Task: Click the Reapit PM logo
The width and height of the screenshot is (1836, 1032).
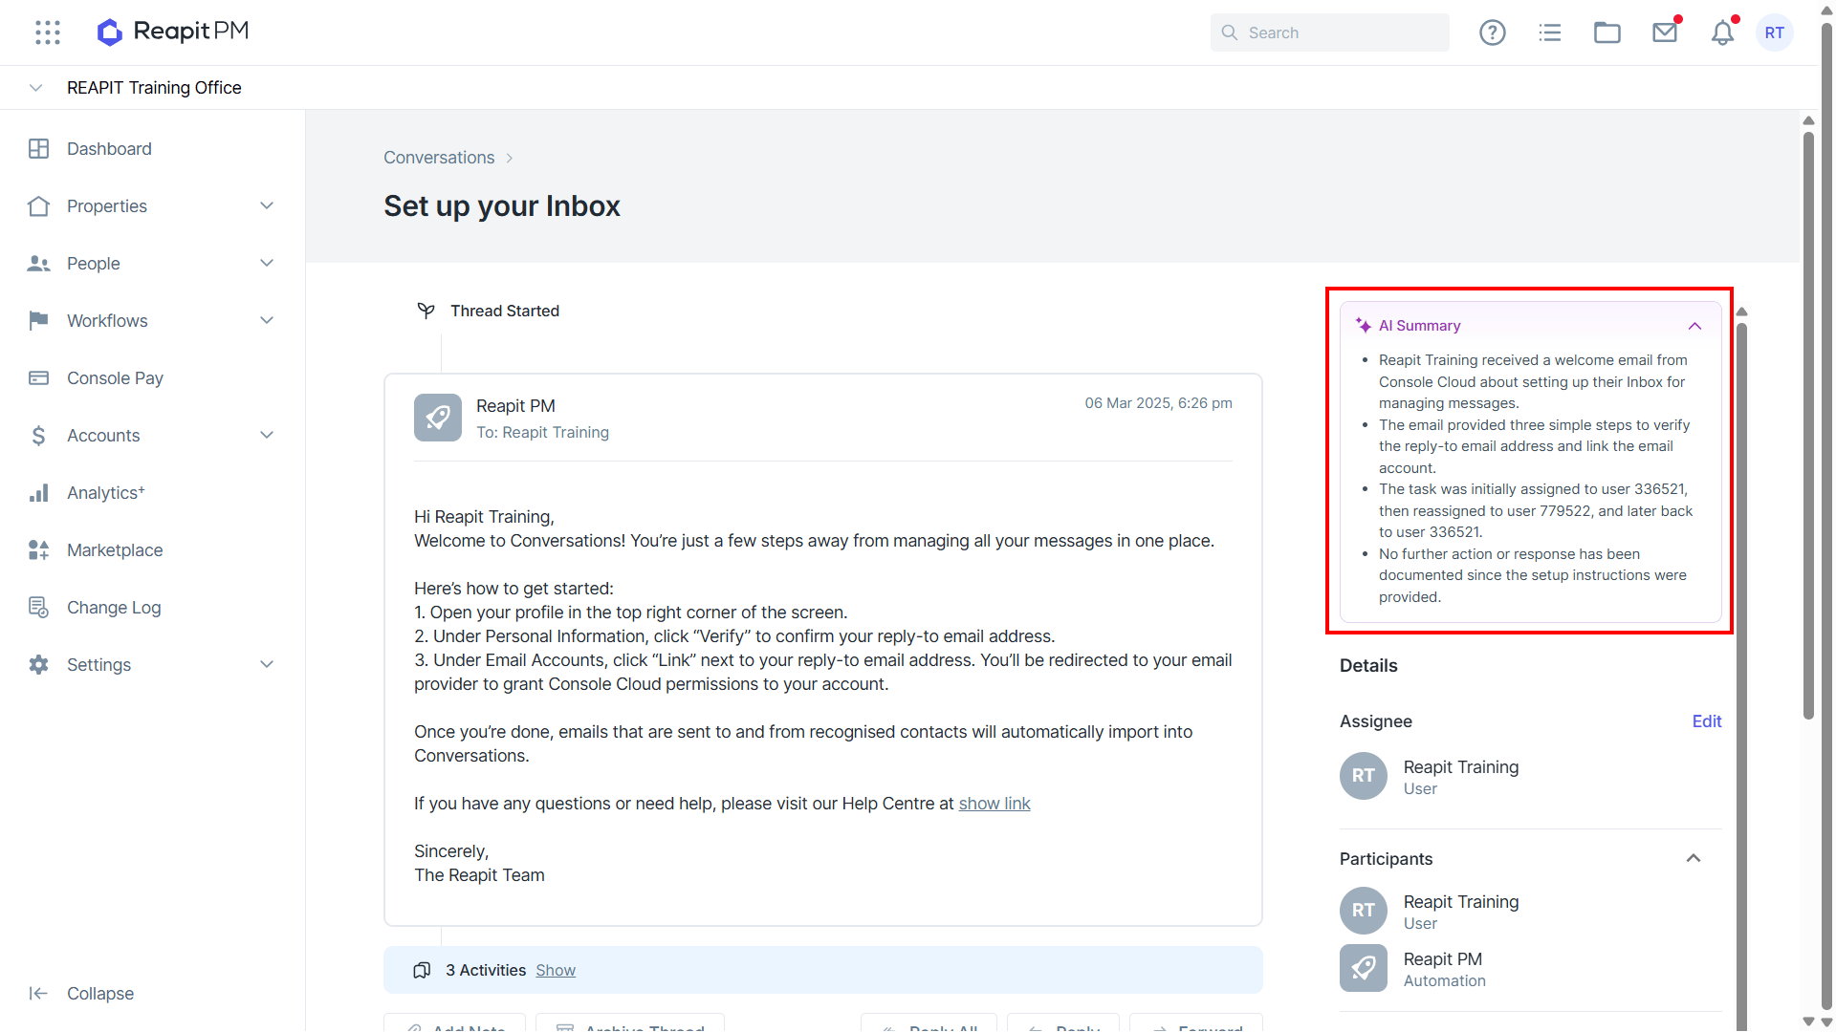Action: coord(173,32)
